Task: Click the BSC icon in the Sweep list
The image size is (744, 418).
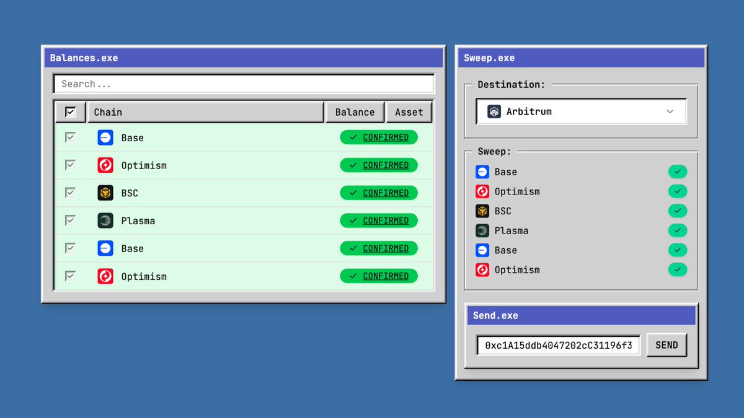Action: click(482, 211)
